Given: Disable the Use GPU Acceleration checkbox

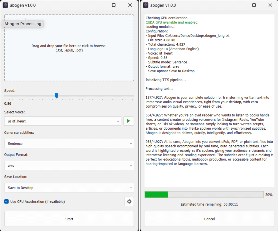Looking at the screenshot, I should tap(7, 202).
